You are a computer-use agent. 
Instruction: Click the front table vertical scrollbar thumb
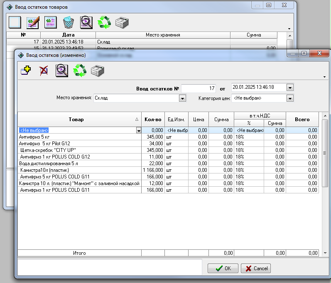click(325, 153)
